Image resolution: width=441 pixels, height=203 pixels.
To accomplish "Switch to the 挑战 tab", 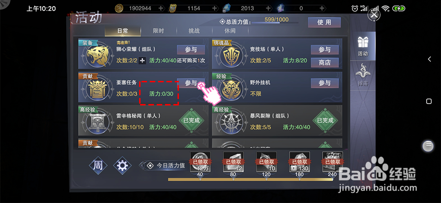I will click(x=194, y=31).
